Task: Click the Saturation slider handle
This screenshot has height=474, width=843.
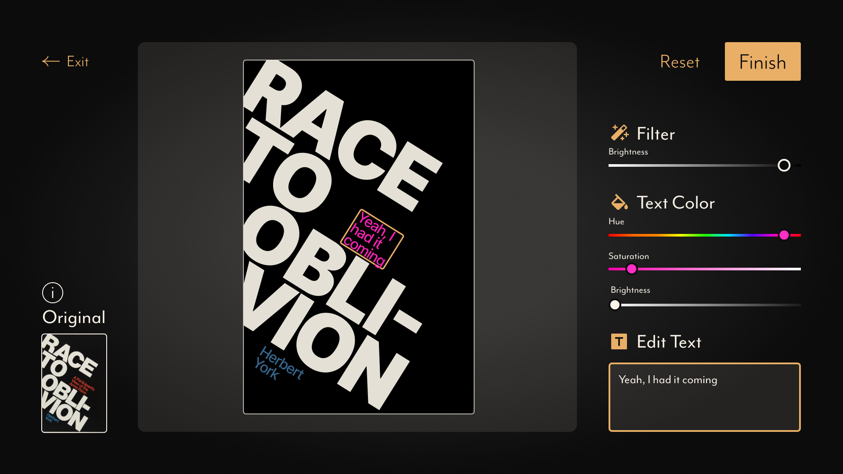Action: (x=631, y=269)
